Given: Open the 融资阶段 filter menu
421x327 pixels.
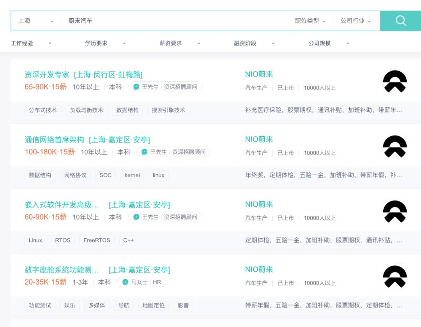Looking at the screenshot, I should pyautogui.click(x=254, y=43).
